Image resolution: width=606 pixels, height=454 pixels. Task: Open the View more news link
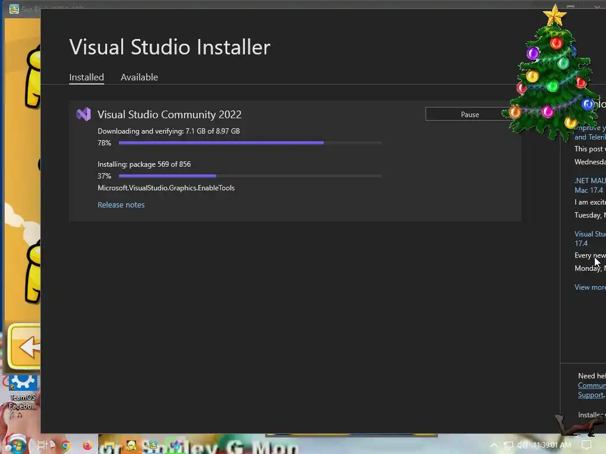point(590,287)
